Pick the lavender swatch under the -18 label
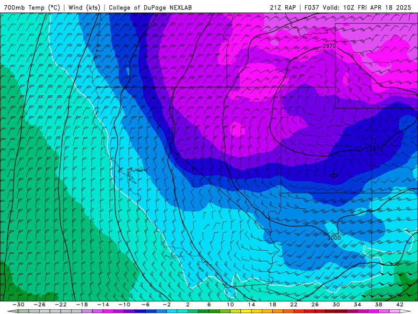The height and width of the screenshot is (314, 418). (87, 311)
